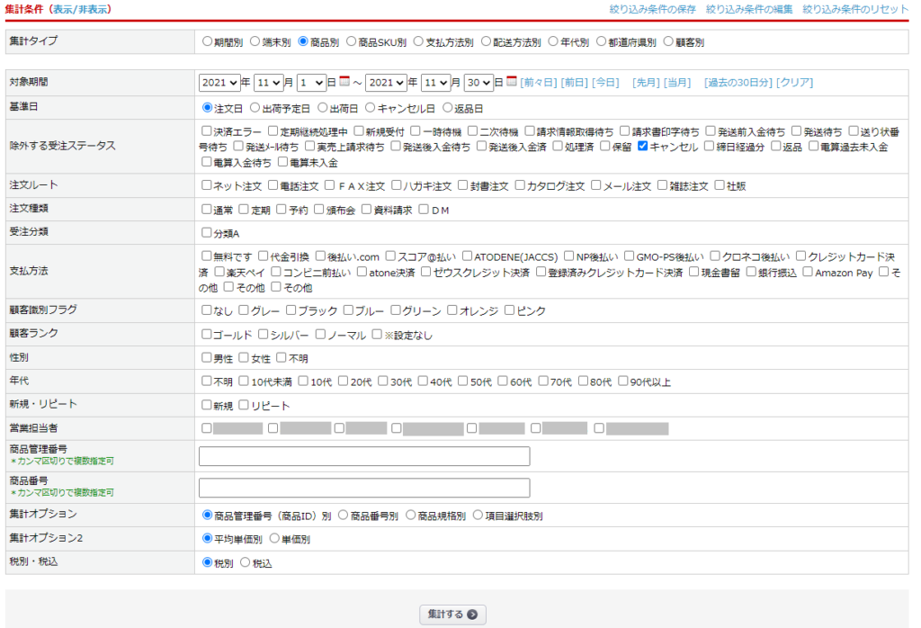Click into the 商品管理番号 text field
Viewport: 921px width, 628px height.
pos(363,456)
